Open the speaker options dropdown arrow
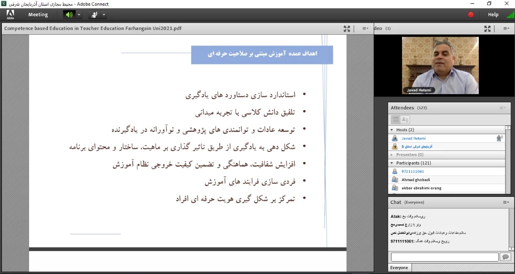Viewport: 515px width, 274px height. (x=79, y=15)
